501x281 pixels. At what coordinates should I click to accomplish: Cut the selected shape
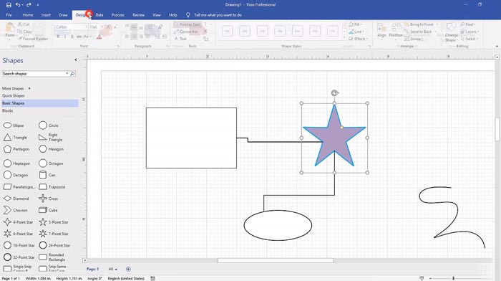(x=24, y=24)
